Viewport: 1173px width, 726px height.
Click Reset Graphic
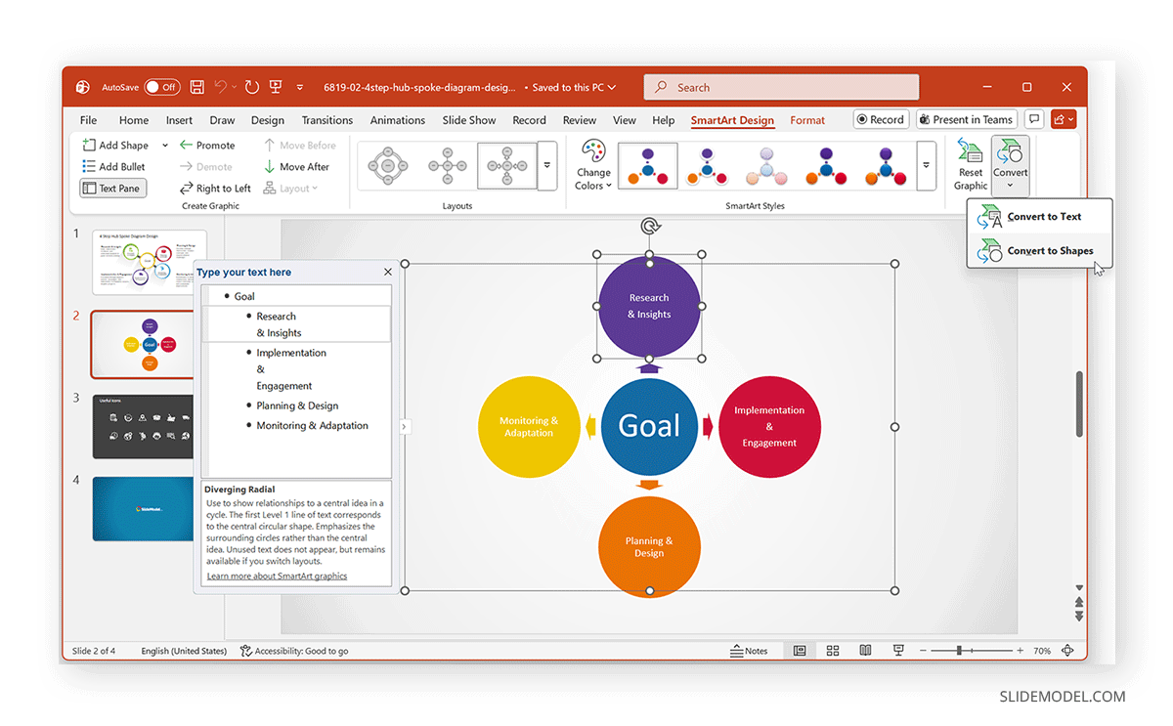pyautogui.click(x=969, y=164)
